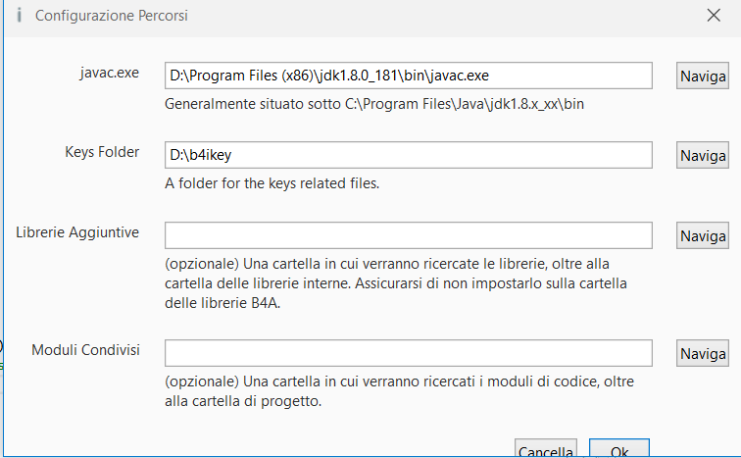Browse for Keys Folder using Naviga

[x=702, y=155]
